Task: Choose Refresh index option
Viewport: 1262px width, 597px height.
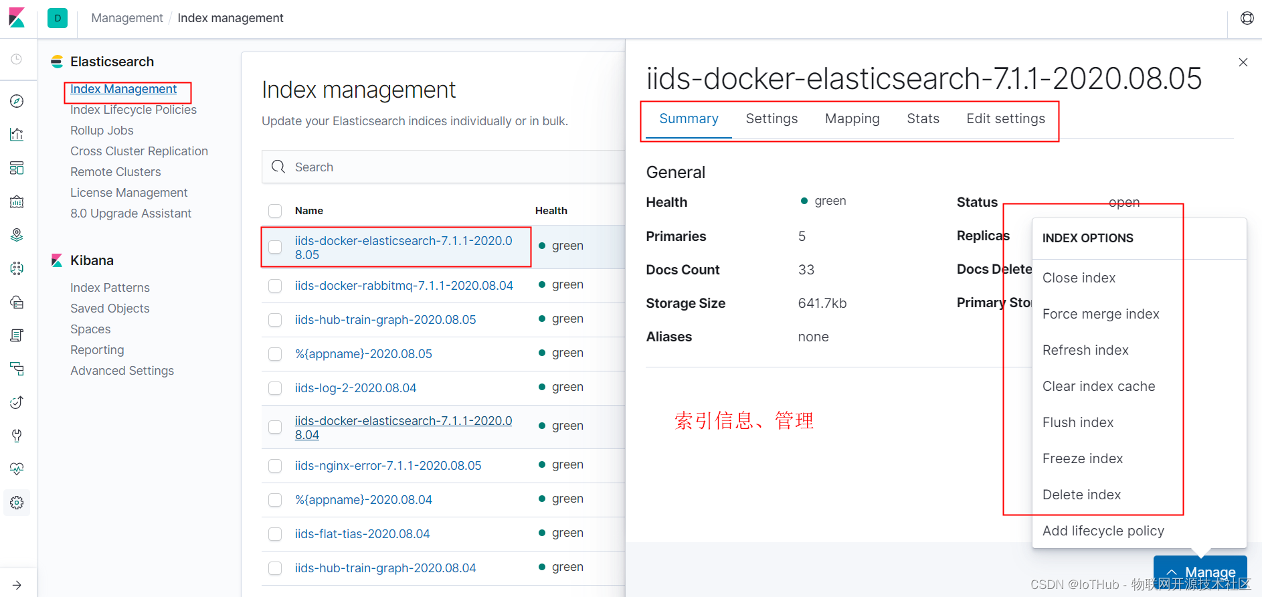Action: coord(1139,350)
